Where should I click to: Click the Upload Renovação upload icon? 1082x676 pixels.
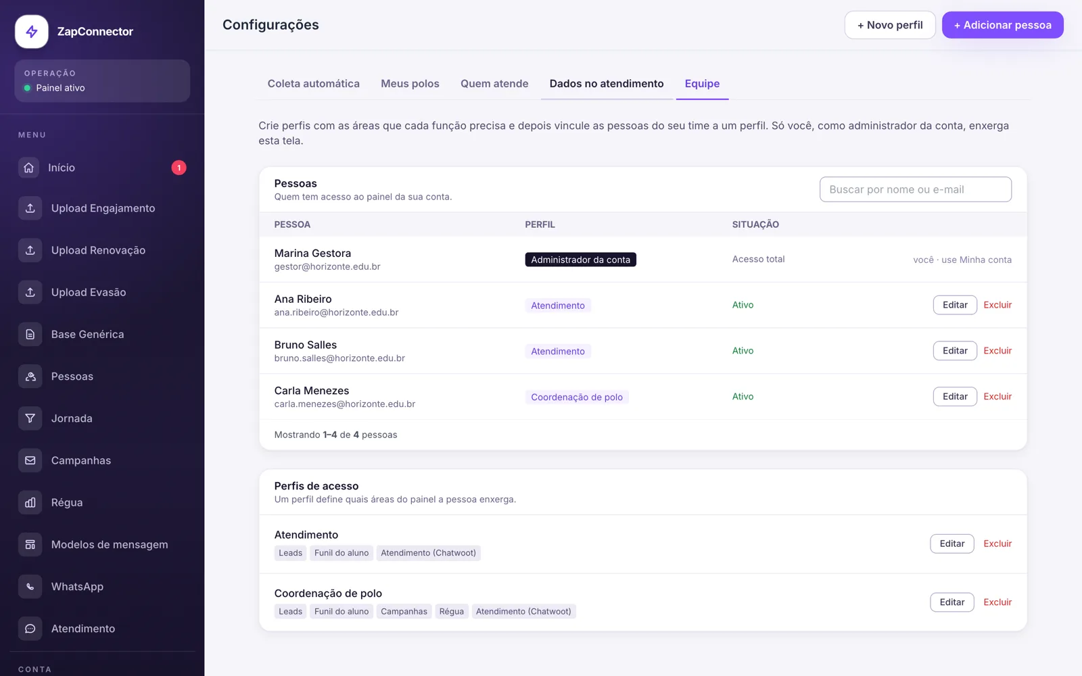30,250
